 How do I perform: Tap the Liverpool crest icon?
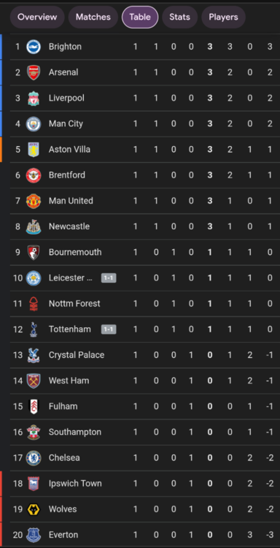click(34, 98)
